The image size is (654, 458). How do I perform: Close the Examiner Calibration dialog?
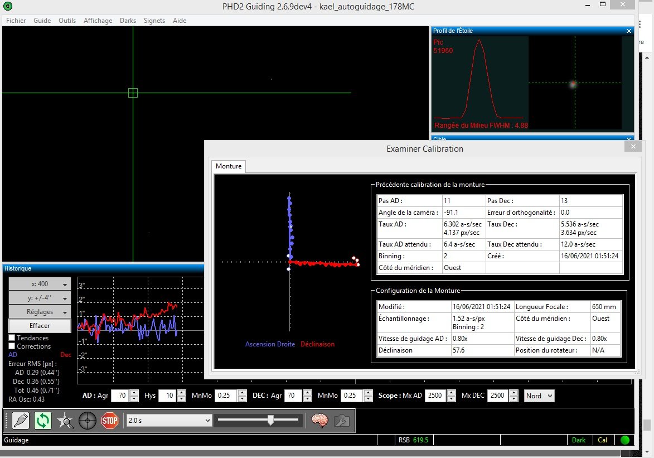(x=633, y=146)
